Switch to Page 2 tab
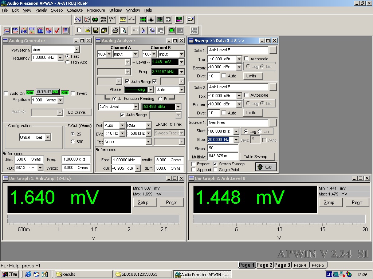The height and width of the screenshot is (279, 373). point(264,265)
